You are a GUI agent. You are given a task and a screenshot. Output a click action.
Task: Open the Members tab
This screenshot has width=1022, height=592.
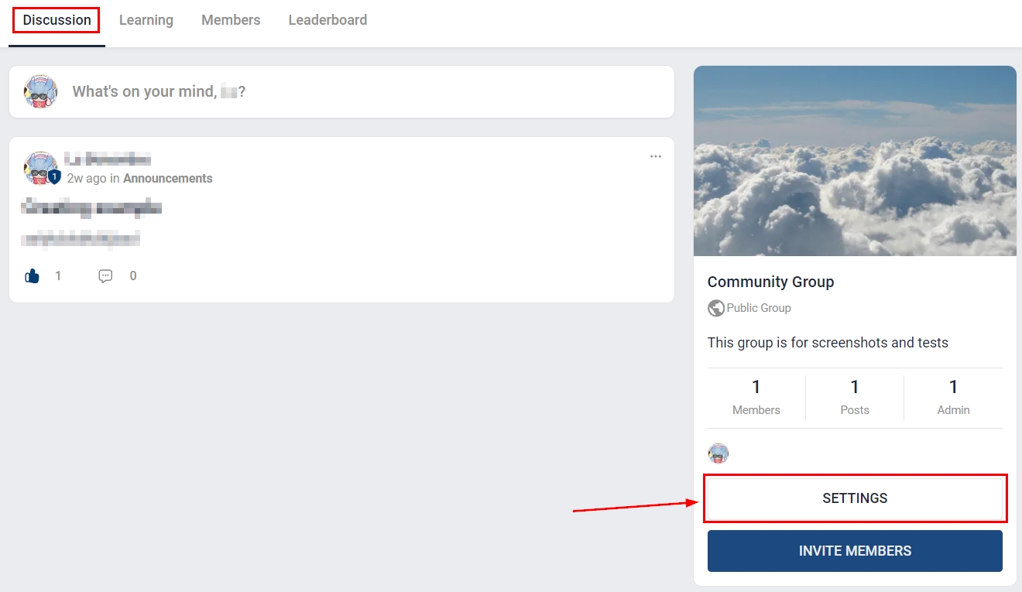231,20
